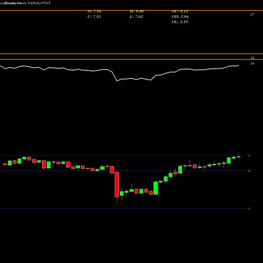Click the '10' price axis label

[252, 64]
